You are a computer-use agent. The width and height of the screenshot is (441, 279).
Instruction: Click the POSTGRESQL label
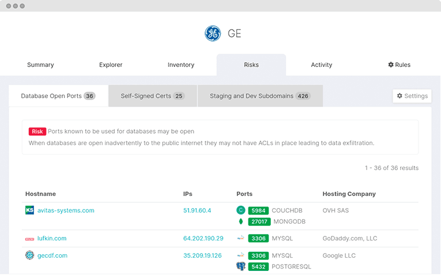tap(291, 267)
